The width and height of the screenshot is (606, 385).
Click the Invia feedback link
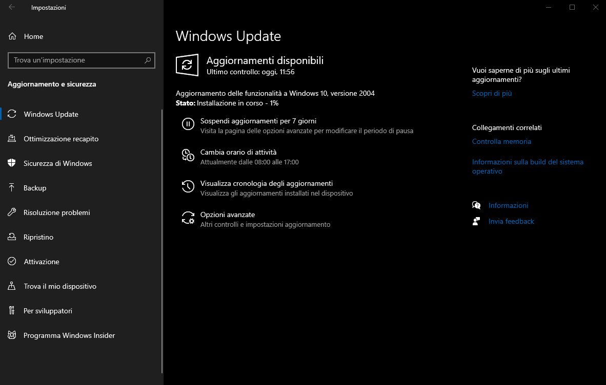511,221
